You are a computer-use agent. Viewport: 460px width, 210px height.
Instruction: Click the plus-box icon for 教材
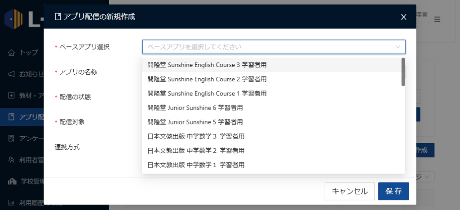pos(11,95)
